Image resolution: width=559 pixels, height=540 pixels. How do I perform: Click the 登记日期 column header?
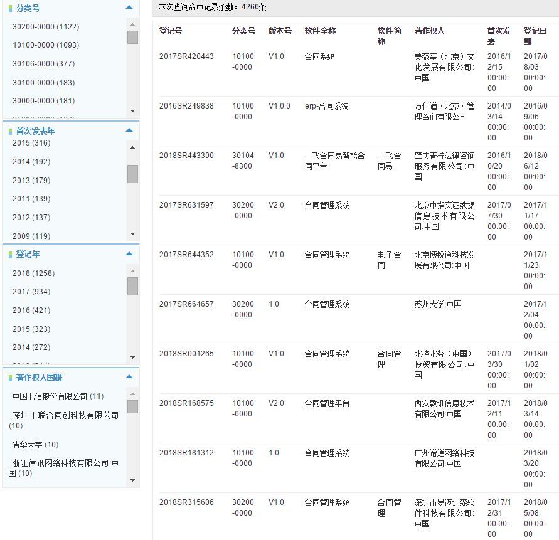(x=535, y=36)
